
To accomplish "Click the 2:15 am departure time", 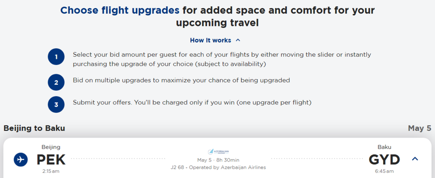I will [x=51, y=171].
